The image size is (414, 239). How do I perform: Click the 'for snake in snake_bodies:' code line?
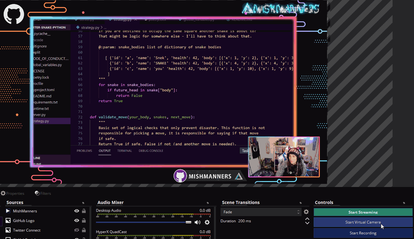(127, 85)
